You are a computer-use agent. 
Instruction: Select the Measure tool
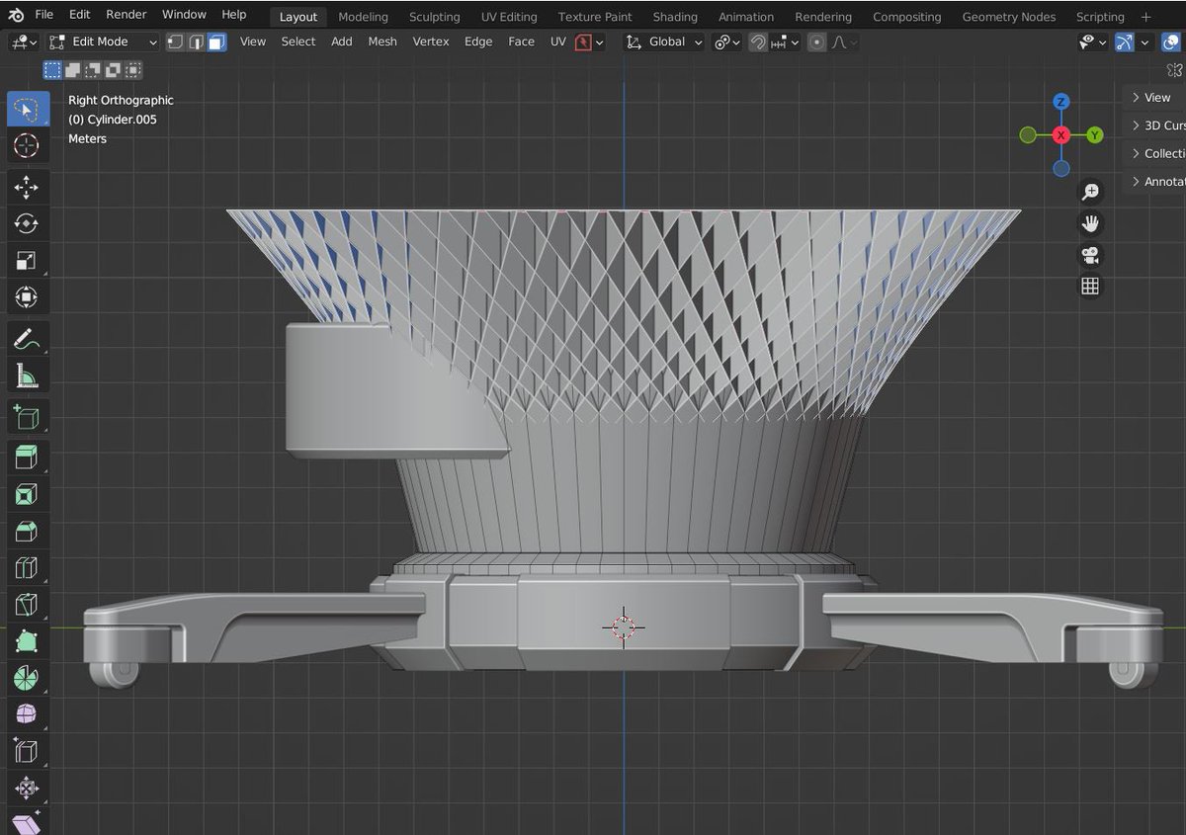click(28, 376)
